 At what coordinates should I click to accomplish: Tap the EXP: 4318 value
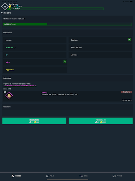pos(7,89)
